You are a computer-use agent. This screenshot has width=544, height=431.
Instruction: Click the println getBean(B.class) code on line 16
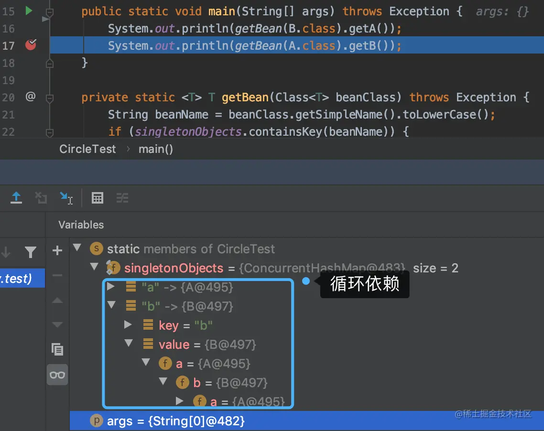(x=255, y=29)
